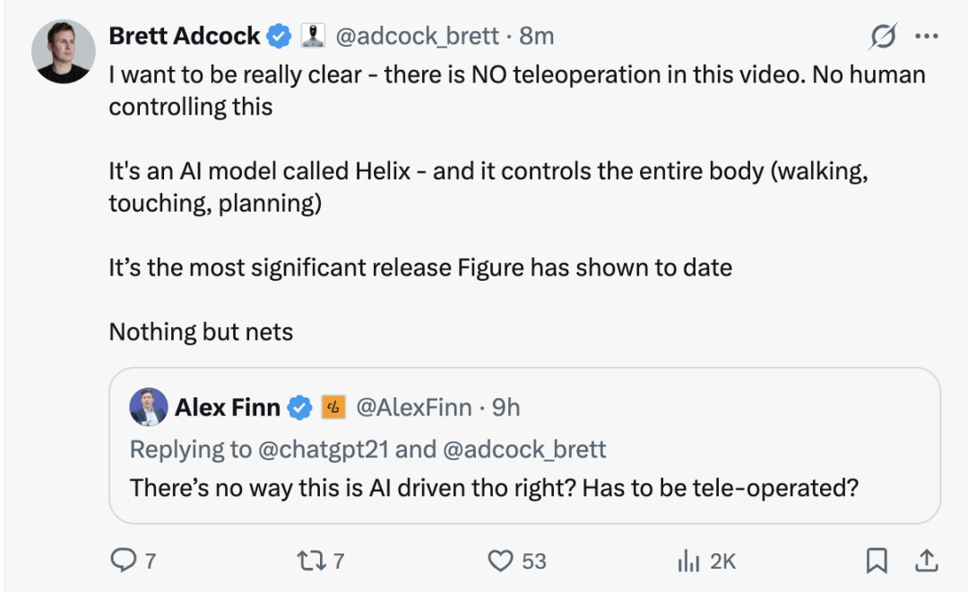Like the Helix teleoperation tweet
Screen dimensions: 968x592
point(499,561)
